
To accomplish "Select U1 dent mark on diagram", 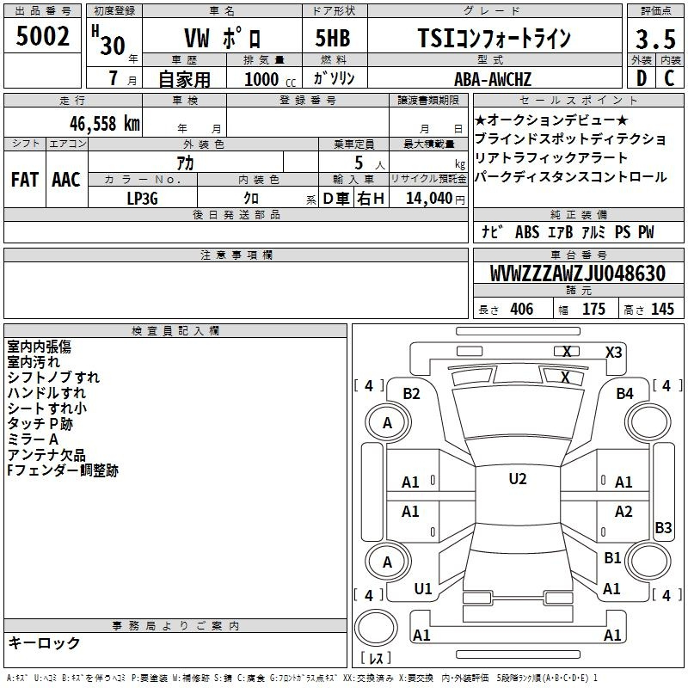I will (423, 589).
